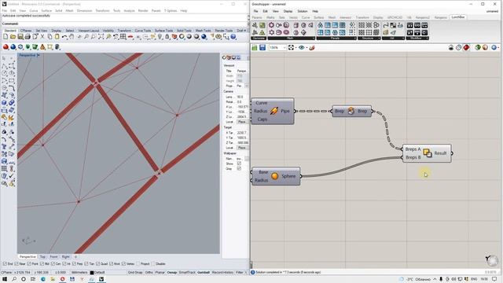Click the Lock padlock icon in Rhino toolbar
Screen dimensions: 503x283
click(167, 37)
